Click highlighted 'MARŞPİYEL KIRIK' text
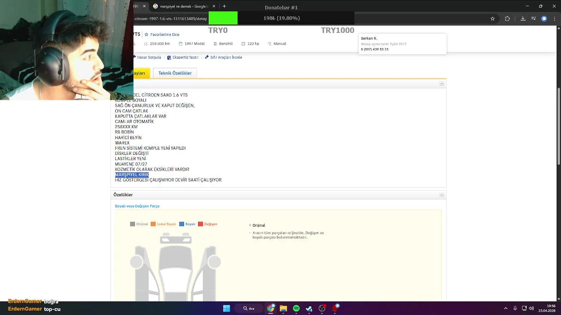561x315 pixels. point(132,175)
